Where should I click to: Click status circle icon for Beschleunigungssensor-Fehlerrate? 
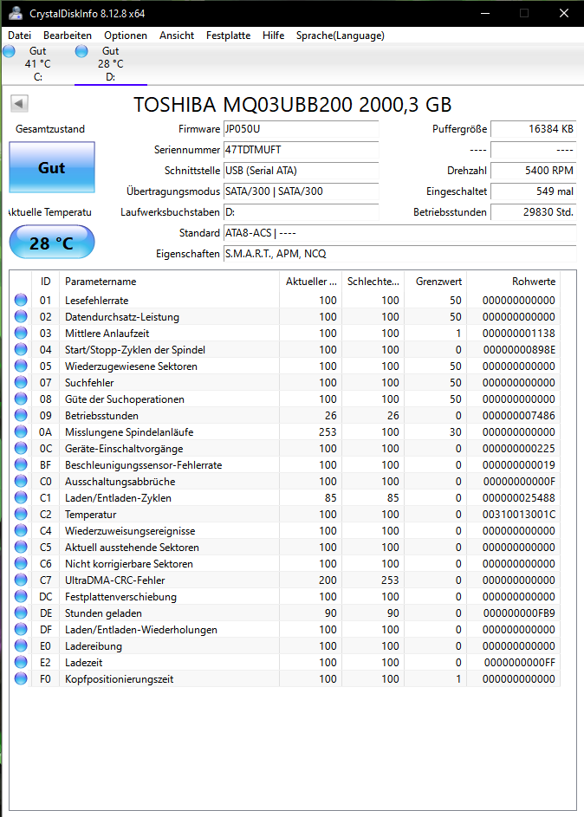[x=21, y=464]
